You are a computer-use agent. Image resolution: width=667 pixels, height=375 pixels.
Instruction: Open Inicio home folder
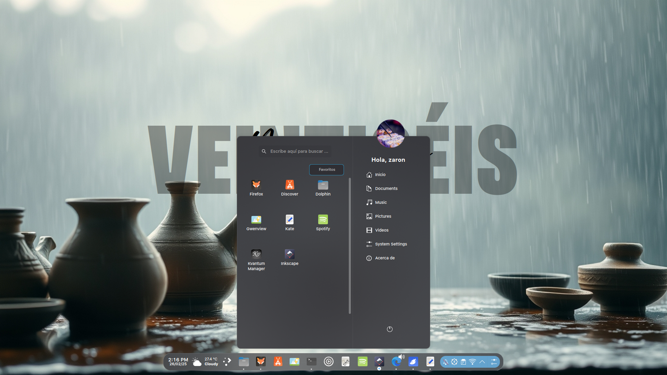coord(376,175)
